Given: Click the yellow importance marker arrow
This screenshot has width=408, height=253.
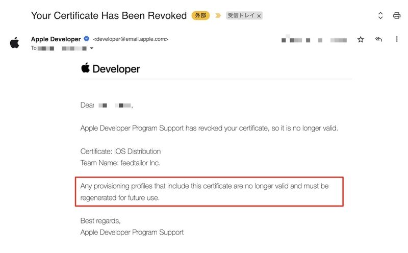Looking at the screenshot, I should (x=218, y=16).
